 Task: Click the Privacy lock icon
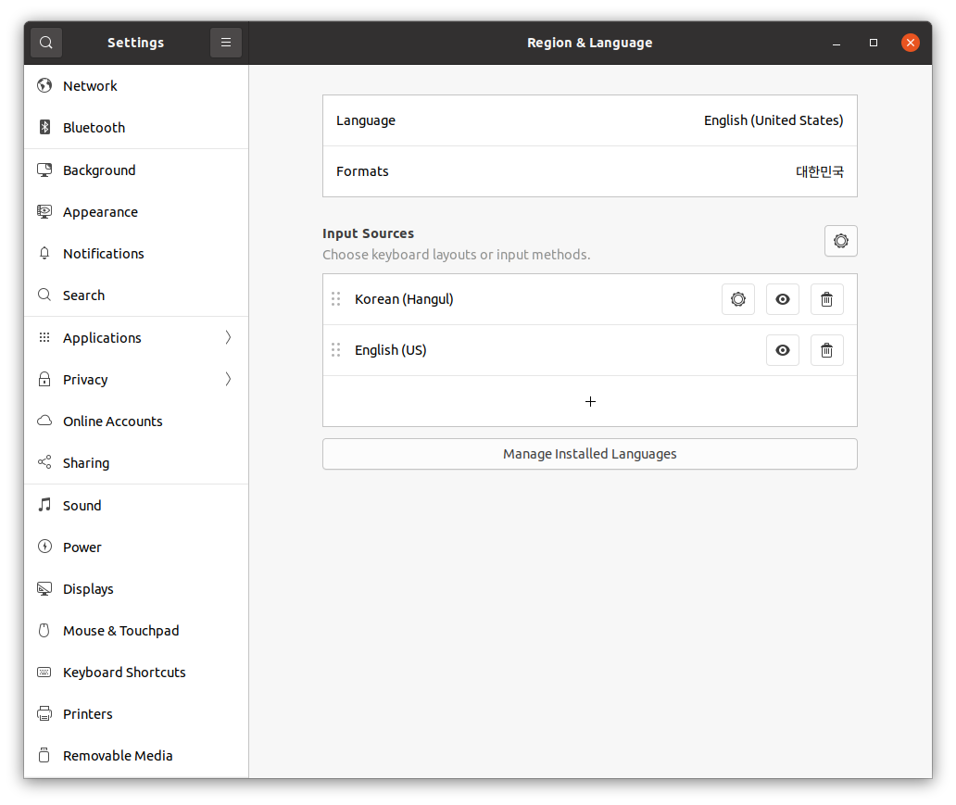(x=44, y=379)
